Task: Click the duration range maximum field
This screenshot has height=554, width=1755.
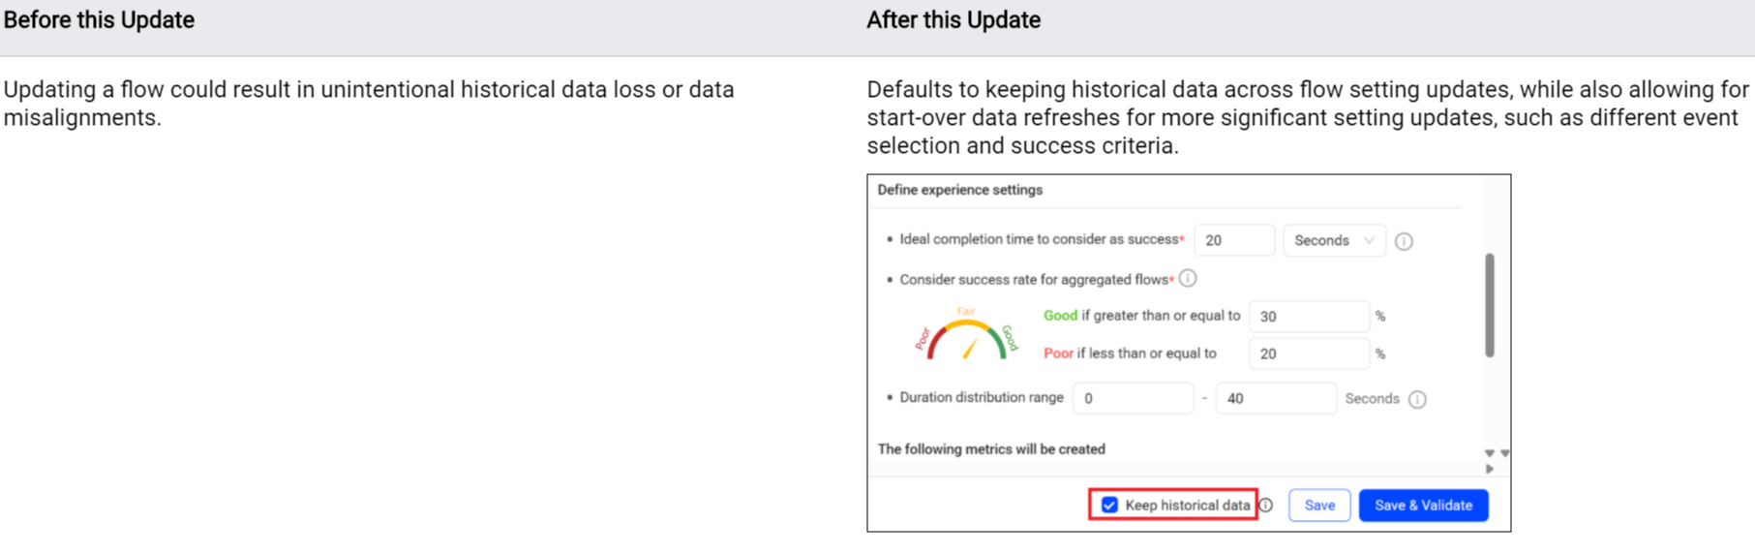Action: pos(1275,398)
